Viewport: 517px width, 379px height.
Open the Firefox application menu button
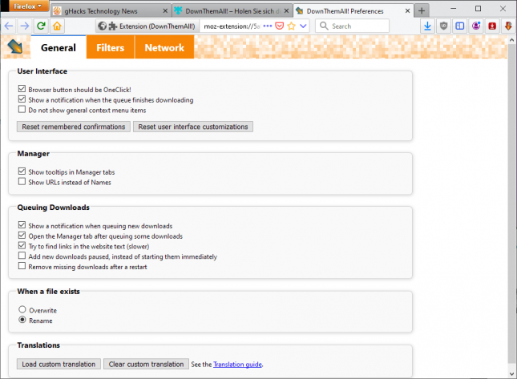point(28,6)
